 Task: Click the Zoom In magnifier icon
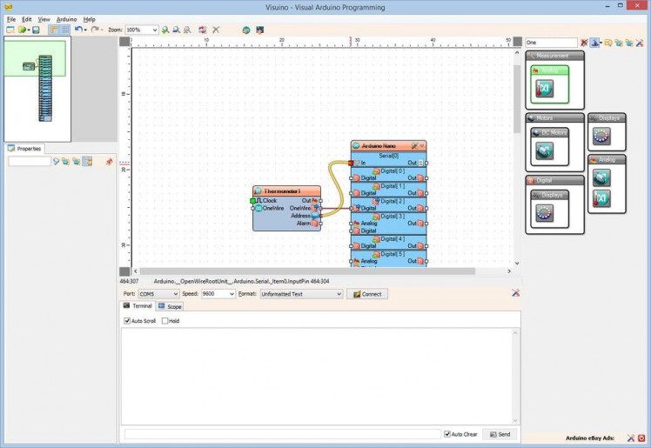pyautogui.click(x=165, y=30)
